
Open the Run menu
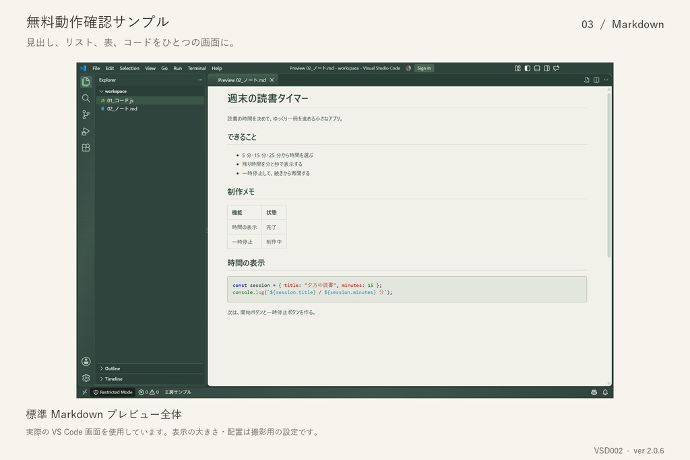tap(178, 68)
